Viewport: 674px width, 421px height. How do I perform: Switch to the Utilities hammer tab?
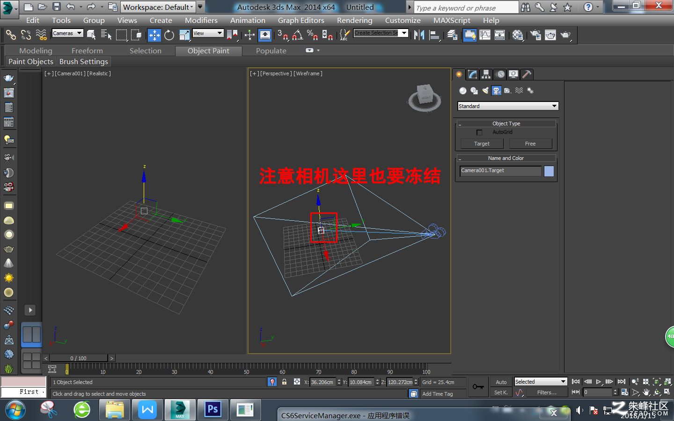click(x=527, y=74)
